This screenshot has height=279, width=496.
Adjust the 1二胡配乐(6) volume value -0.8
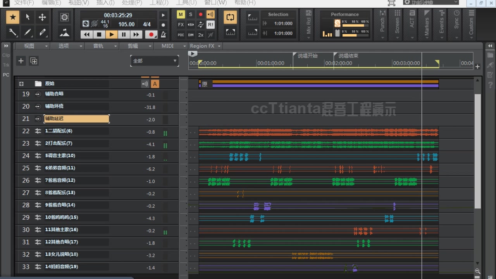tap(151, 132)
